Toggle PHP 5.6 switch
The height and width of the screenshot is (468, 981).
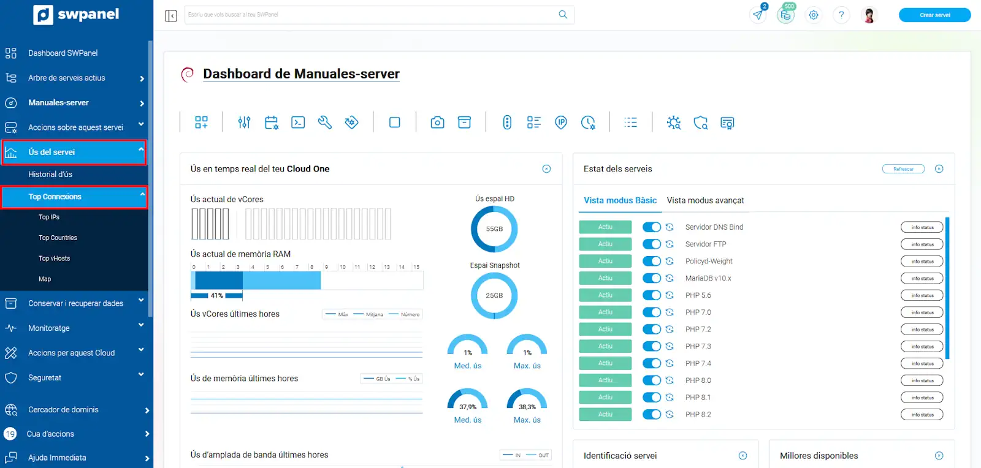652,295
